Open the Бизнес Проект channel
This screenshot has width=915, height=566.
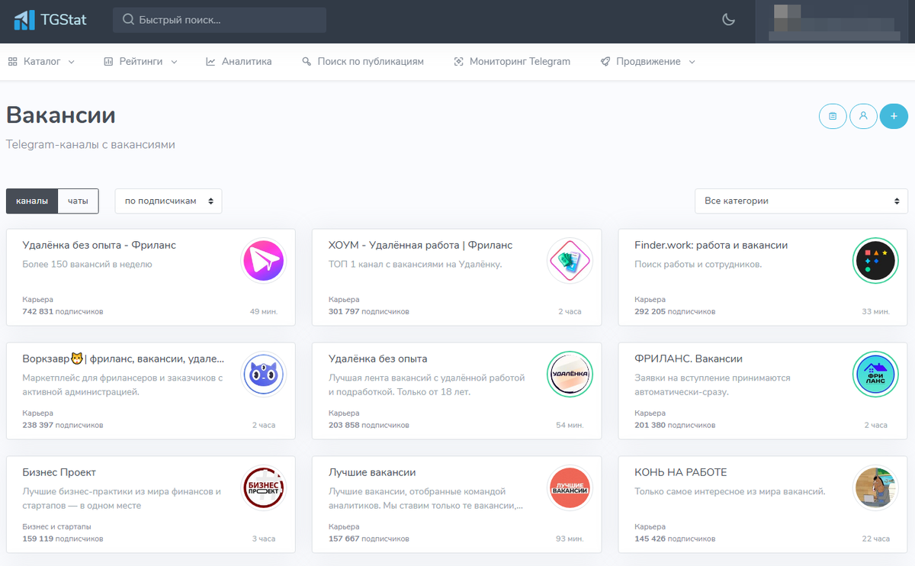59,472
